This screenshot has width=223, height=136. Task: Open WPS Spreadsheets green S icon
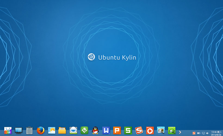point(128,131)
